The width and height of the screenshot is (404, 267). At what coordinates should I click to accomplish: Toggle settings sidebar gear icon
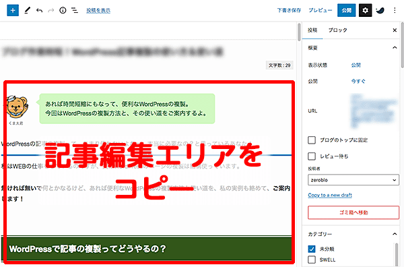point(365,10)
